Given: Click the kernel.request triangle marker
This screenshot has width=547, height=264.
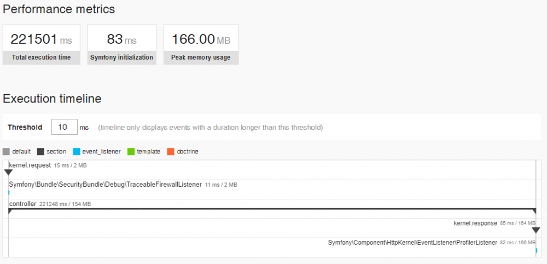Looking at the screenshot, I should (x=8, y=173).
